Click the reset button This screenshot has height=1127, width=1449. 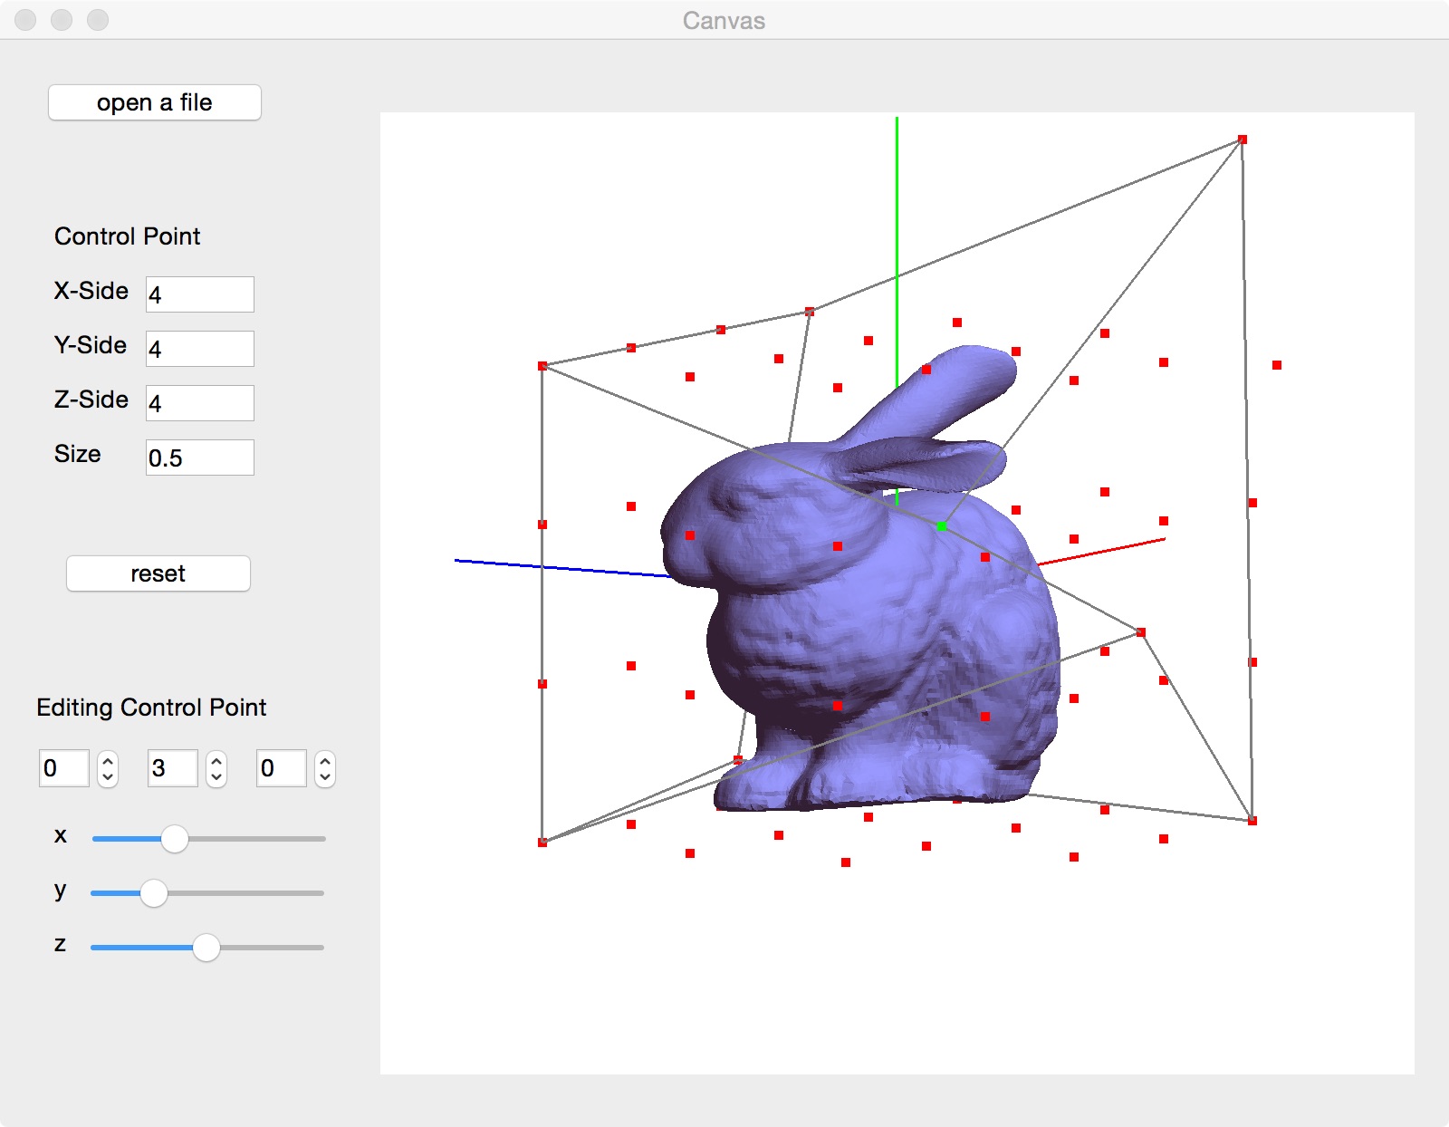point(158,573)
